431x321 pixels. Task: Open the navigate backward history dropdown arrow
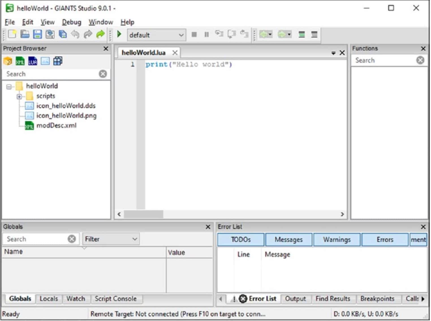click(x=271, y=35)
